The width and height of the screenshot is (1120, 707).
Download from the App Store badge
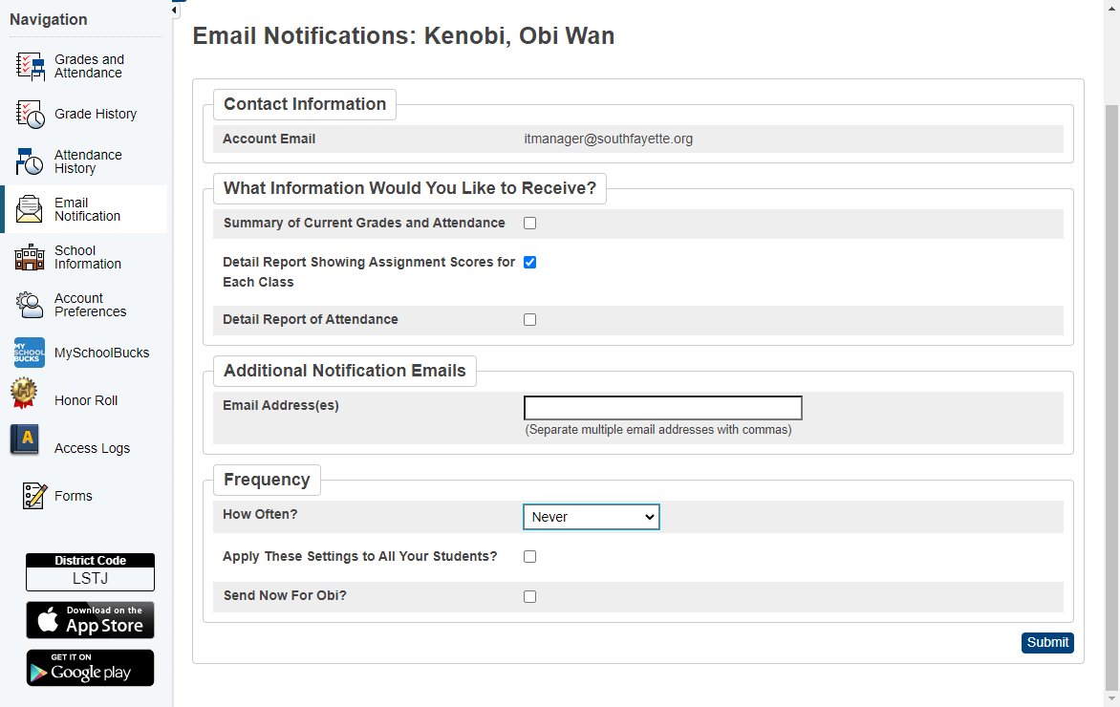[90, 620]
